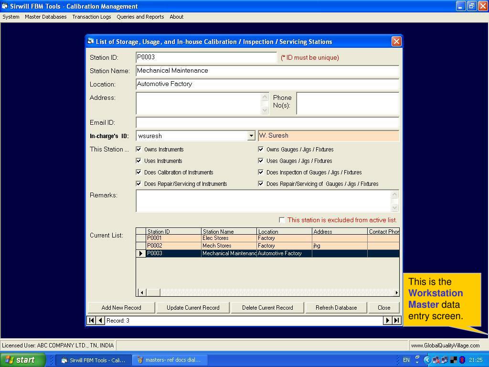Click the Bluetooth tray icon
This screenshot has height=367, width=489.
pyautogui.click(x=462, y=360)
